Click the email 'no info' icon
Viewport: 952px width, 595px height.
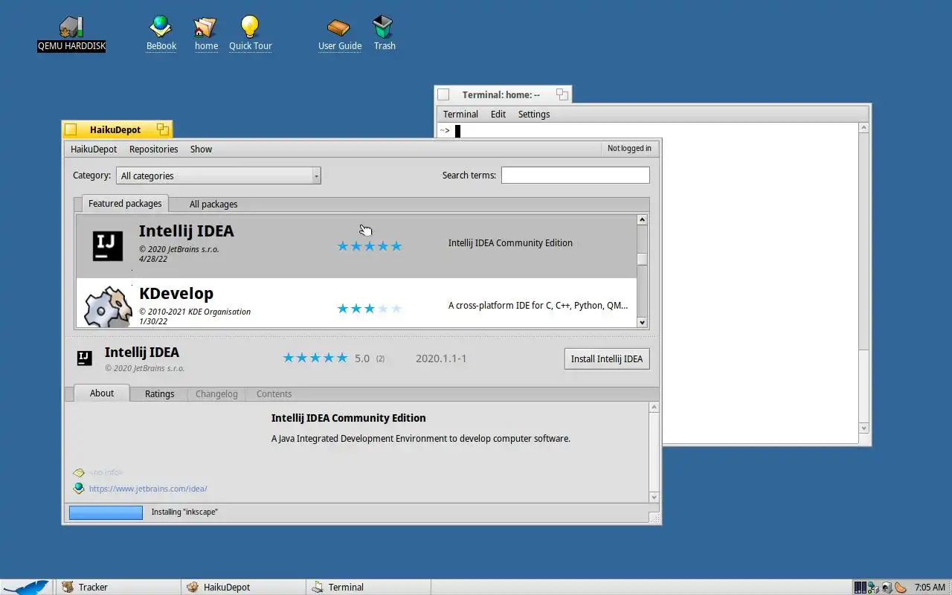[x=79, y=472]
